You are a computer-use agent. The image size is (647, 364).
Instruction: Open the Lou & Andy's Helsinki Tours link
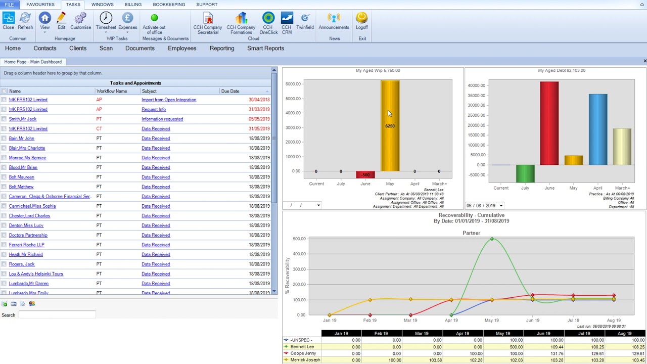[x=36, y=274]
